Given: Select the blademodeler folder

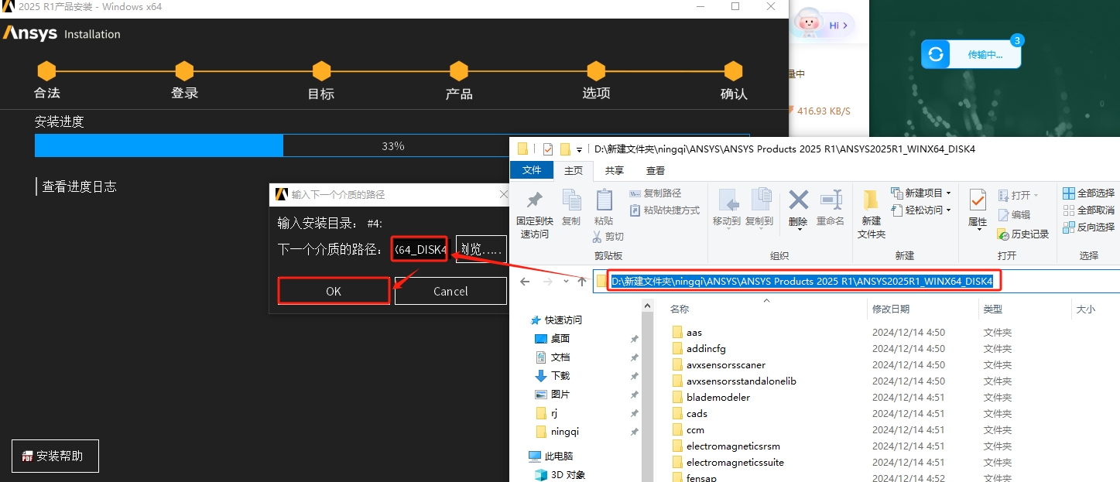Looking at the screenshot, I should pyautogui.click(x=718, y=398).
